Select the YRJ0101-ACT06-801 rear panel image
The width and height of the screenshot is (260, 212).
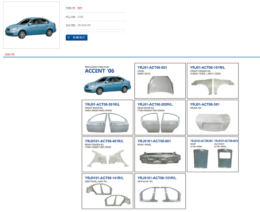(160, 158)
